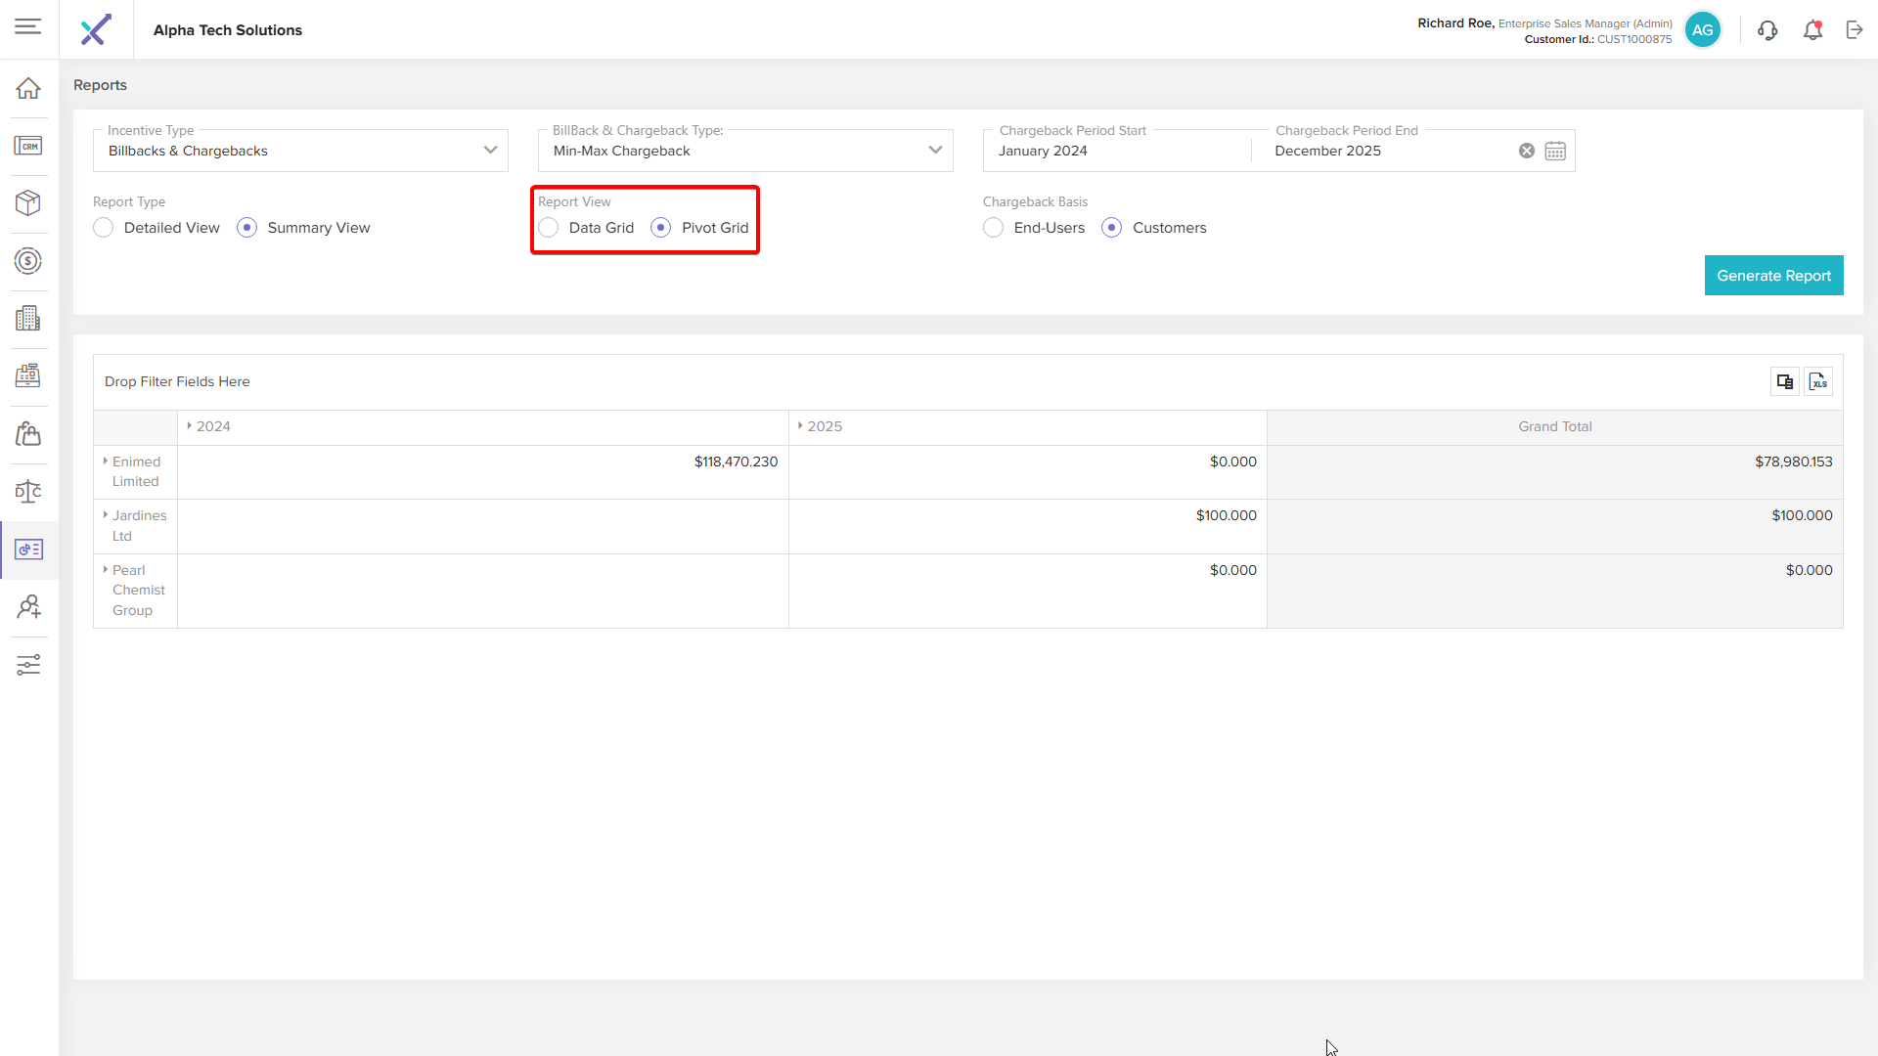Image resolution: width=1878 pixels, height=1056 pixels.
Task: Open the add user sidebar item
Action: [x=28, y=607]
